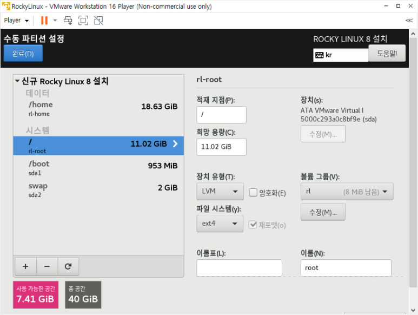418x315 pixels.
Task: Click the mount point field
Action: coord(221,115)
